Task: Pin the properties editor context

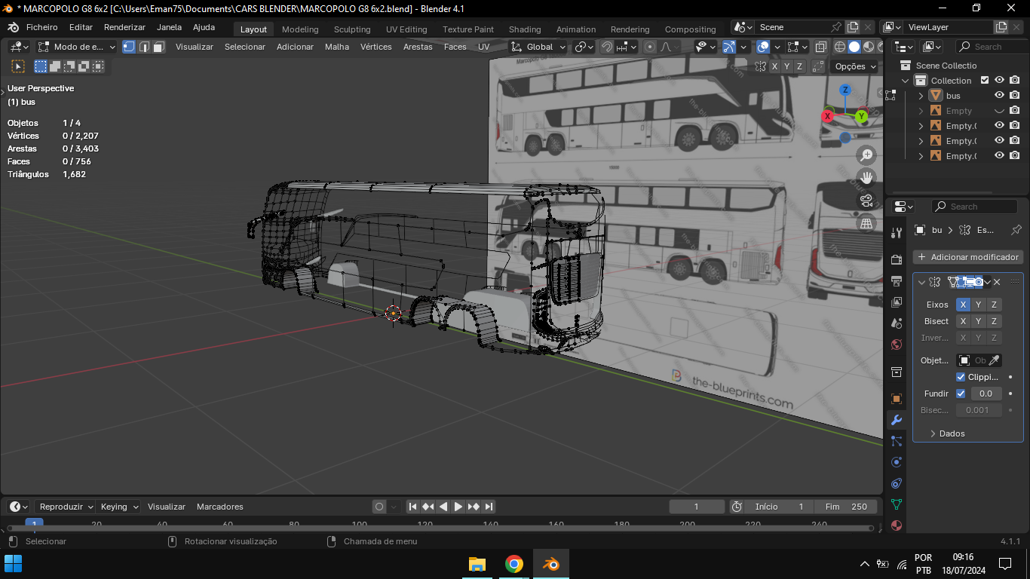Action: [1016, 230]
